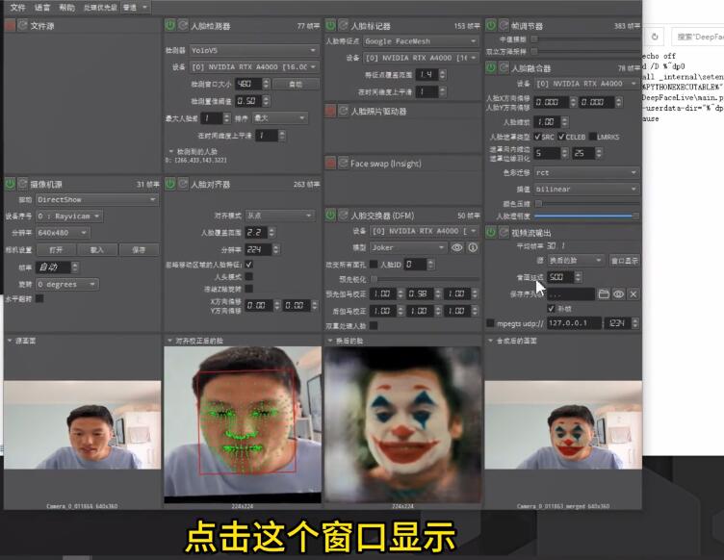Turn on the 人脸照片驱动器 module
This screenshot has height=560, width=724.
click(330, 111)
